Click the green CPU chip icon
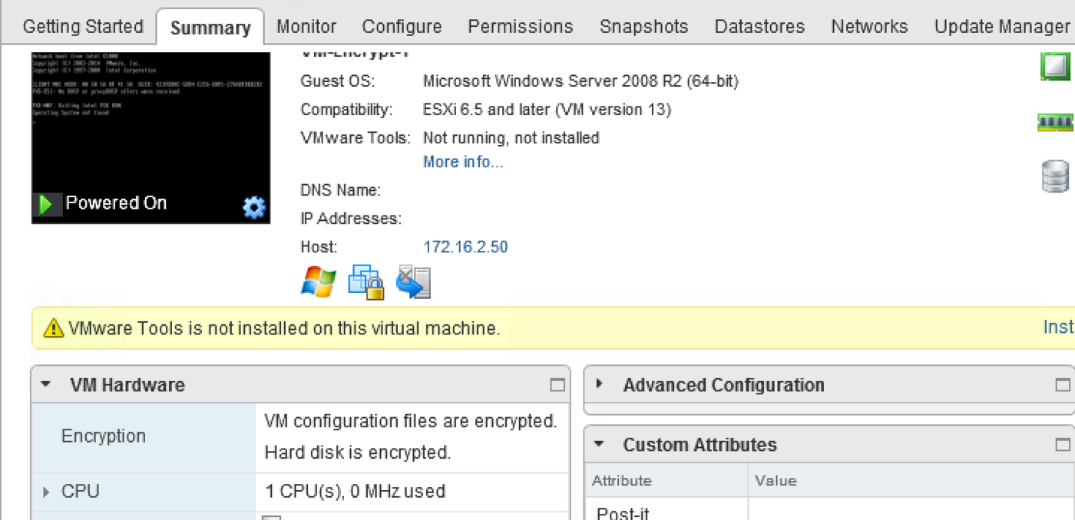The height and width of the screenshot is (520, 1075). coord(1055,65)
